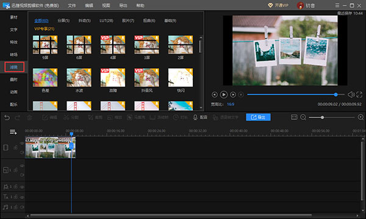Open the hamburger menu in the title bar
366x219 pixels.
click(337, 5)
